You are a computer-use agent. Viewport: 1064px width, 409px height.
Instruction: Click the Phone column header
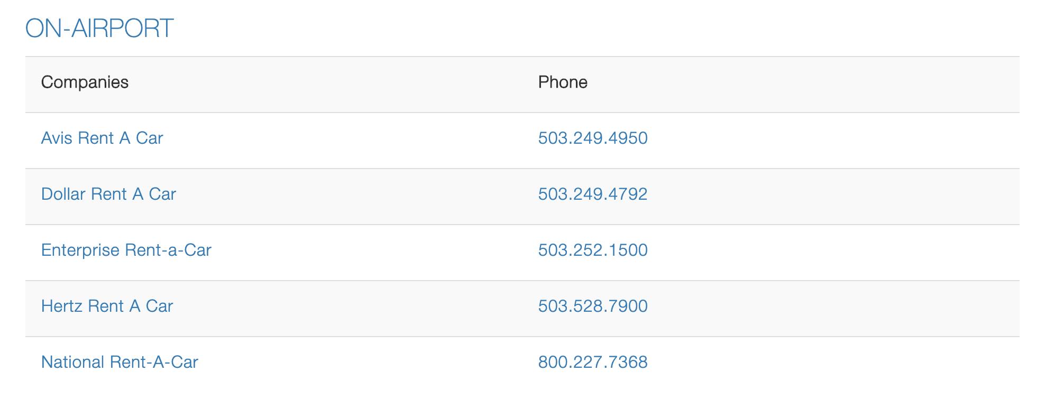coord(563,82)
